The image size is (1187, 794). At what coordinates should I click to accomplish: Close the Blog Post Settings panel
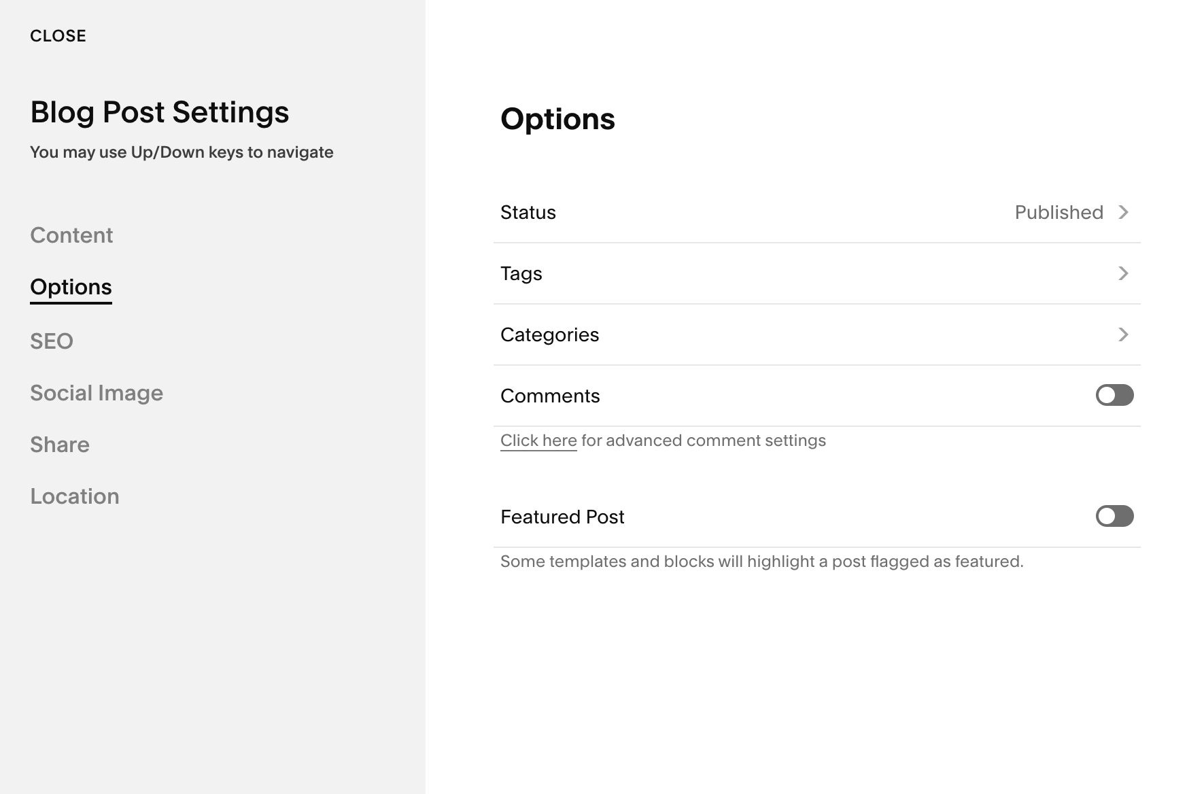58,36
